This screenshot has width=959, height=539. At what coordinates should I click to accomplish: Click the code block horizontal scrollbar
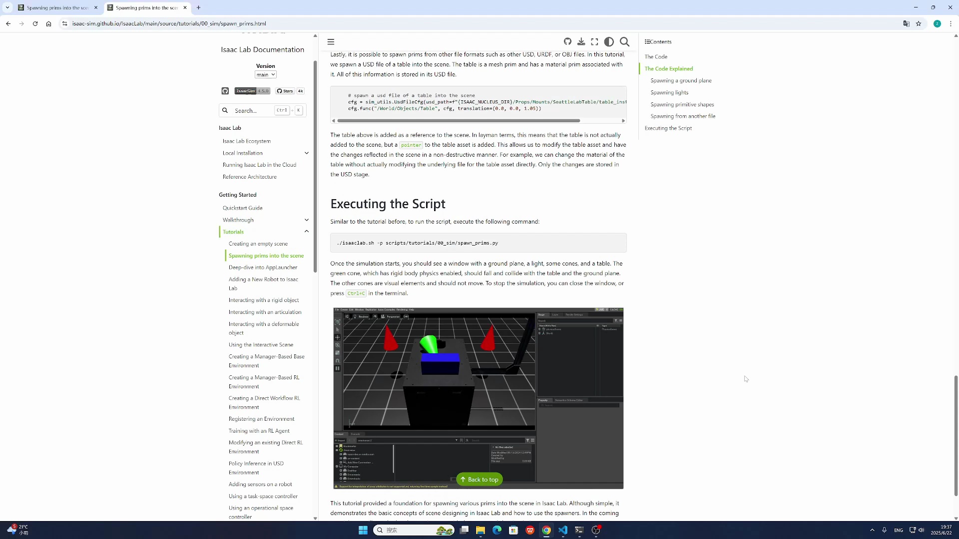coord(458,121)
